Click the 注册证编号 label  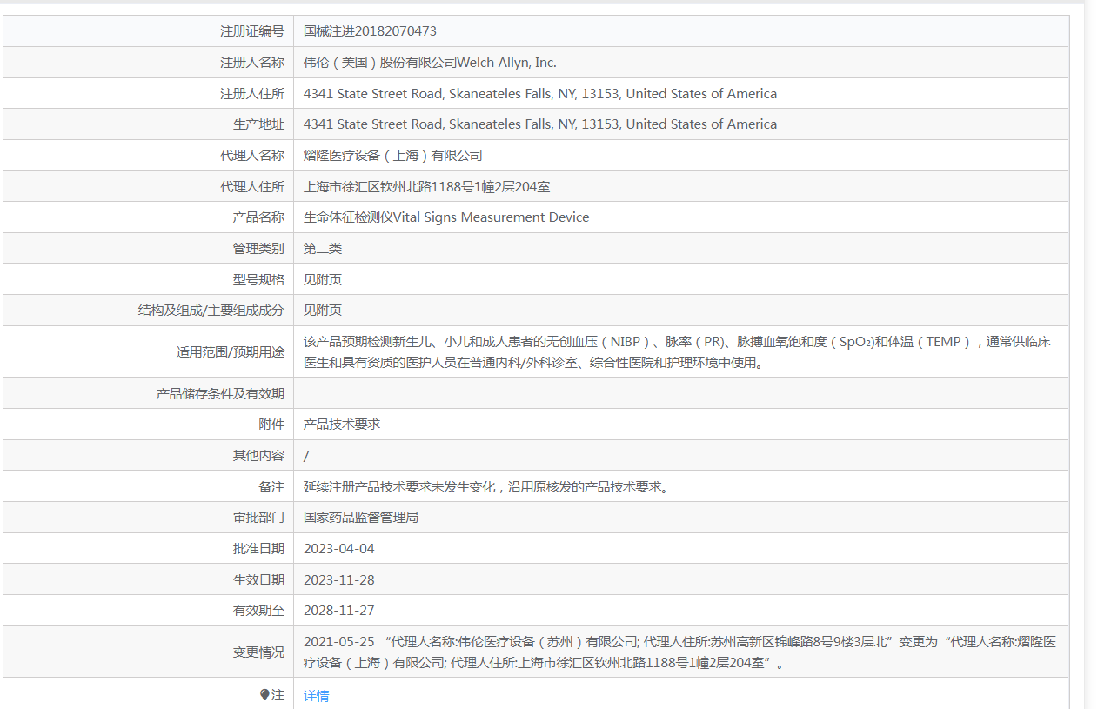[252, 31]
